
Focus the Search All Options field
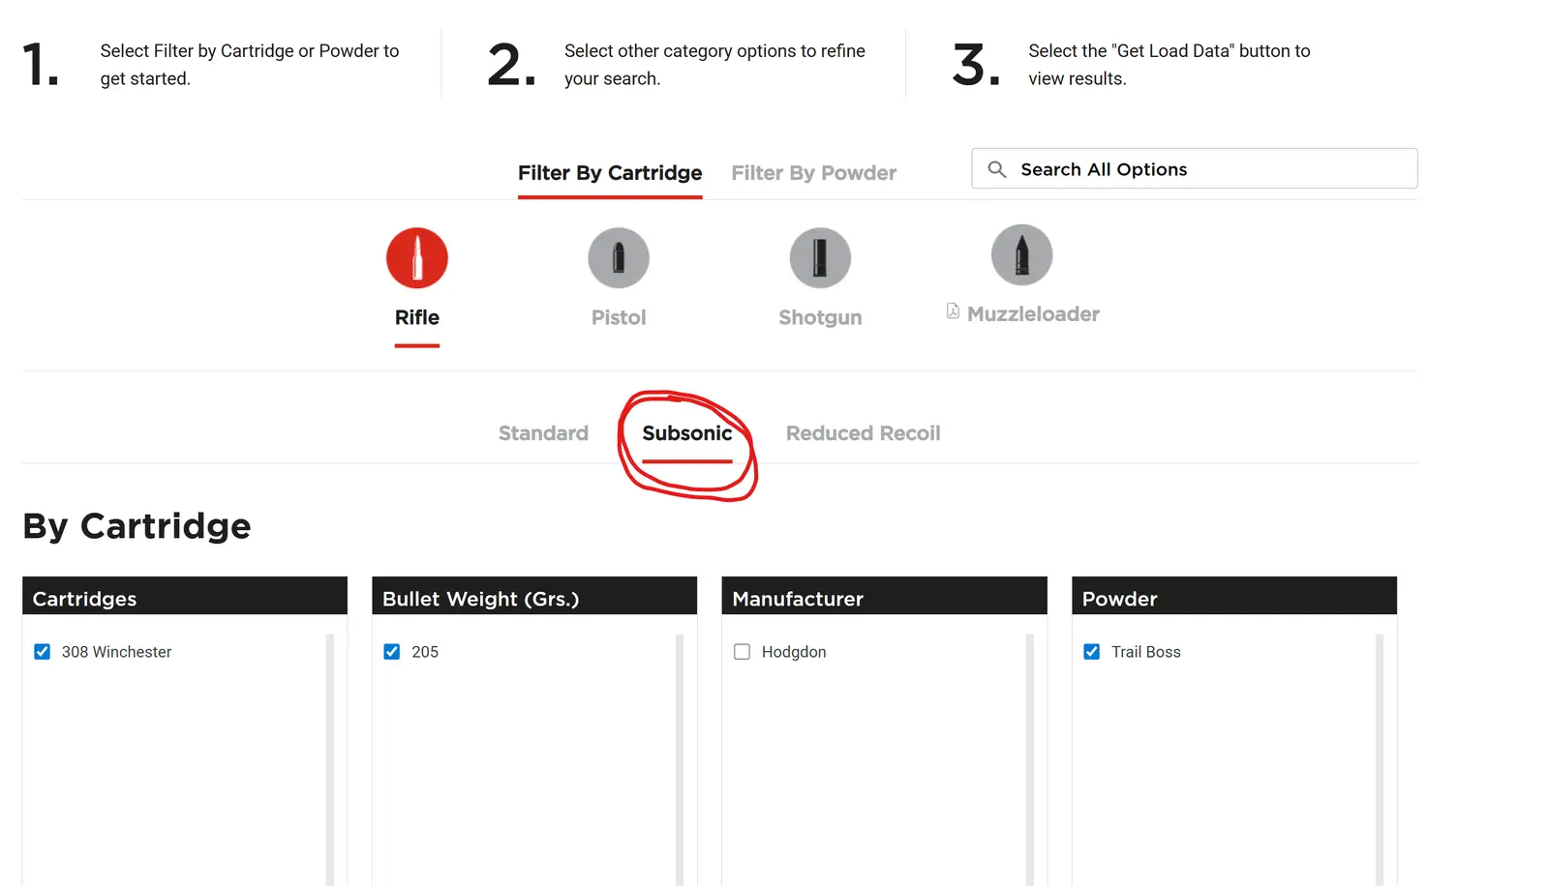click(1195, 168)
